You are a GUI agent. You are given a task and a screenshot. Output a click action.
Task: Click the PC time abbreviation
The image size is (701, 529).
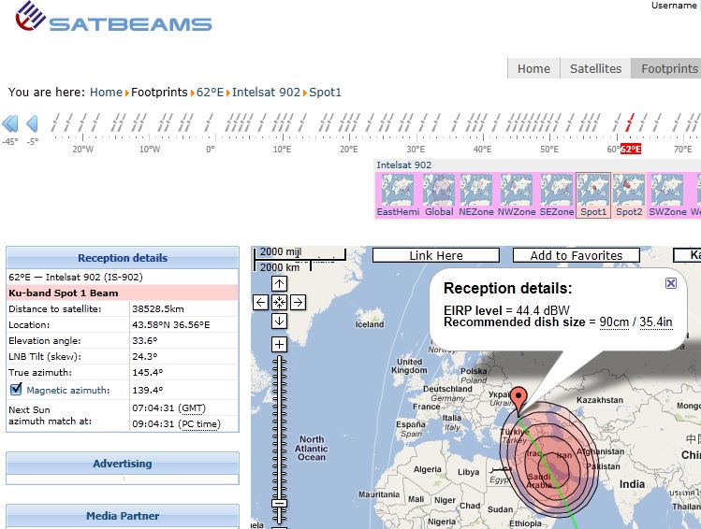point(199,424)
